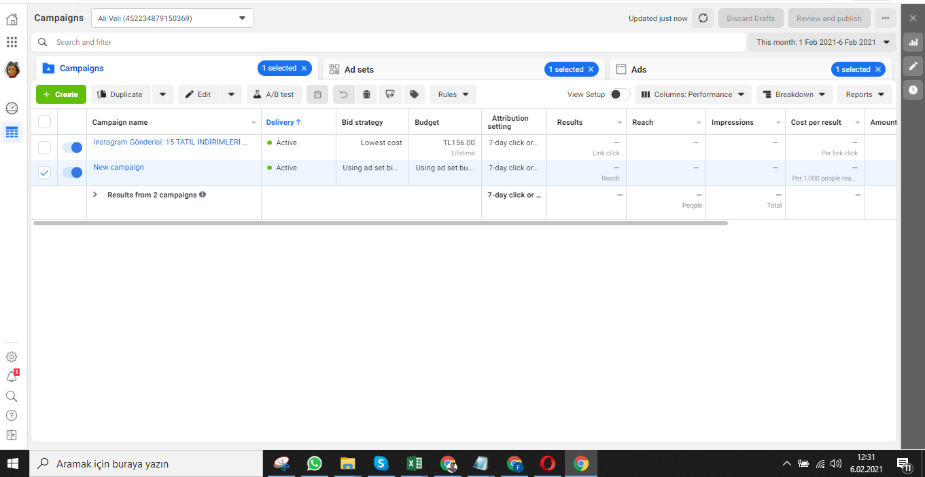Open the Instagram Gönderisi campaign link

coord(171,142)
